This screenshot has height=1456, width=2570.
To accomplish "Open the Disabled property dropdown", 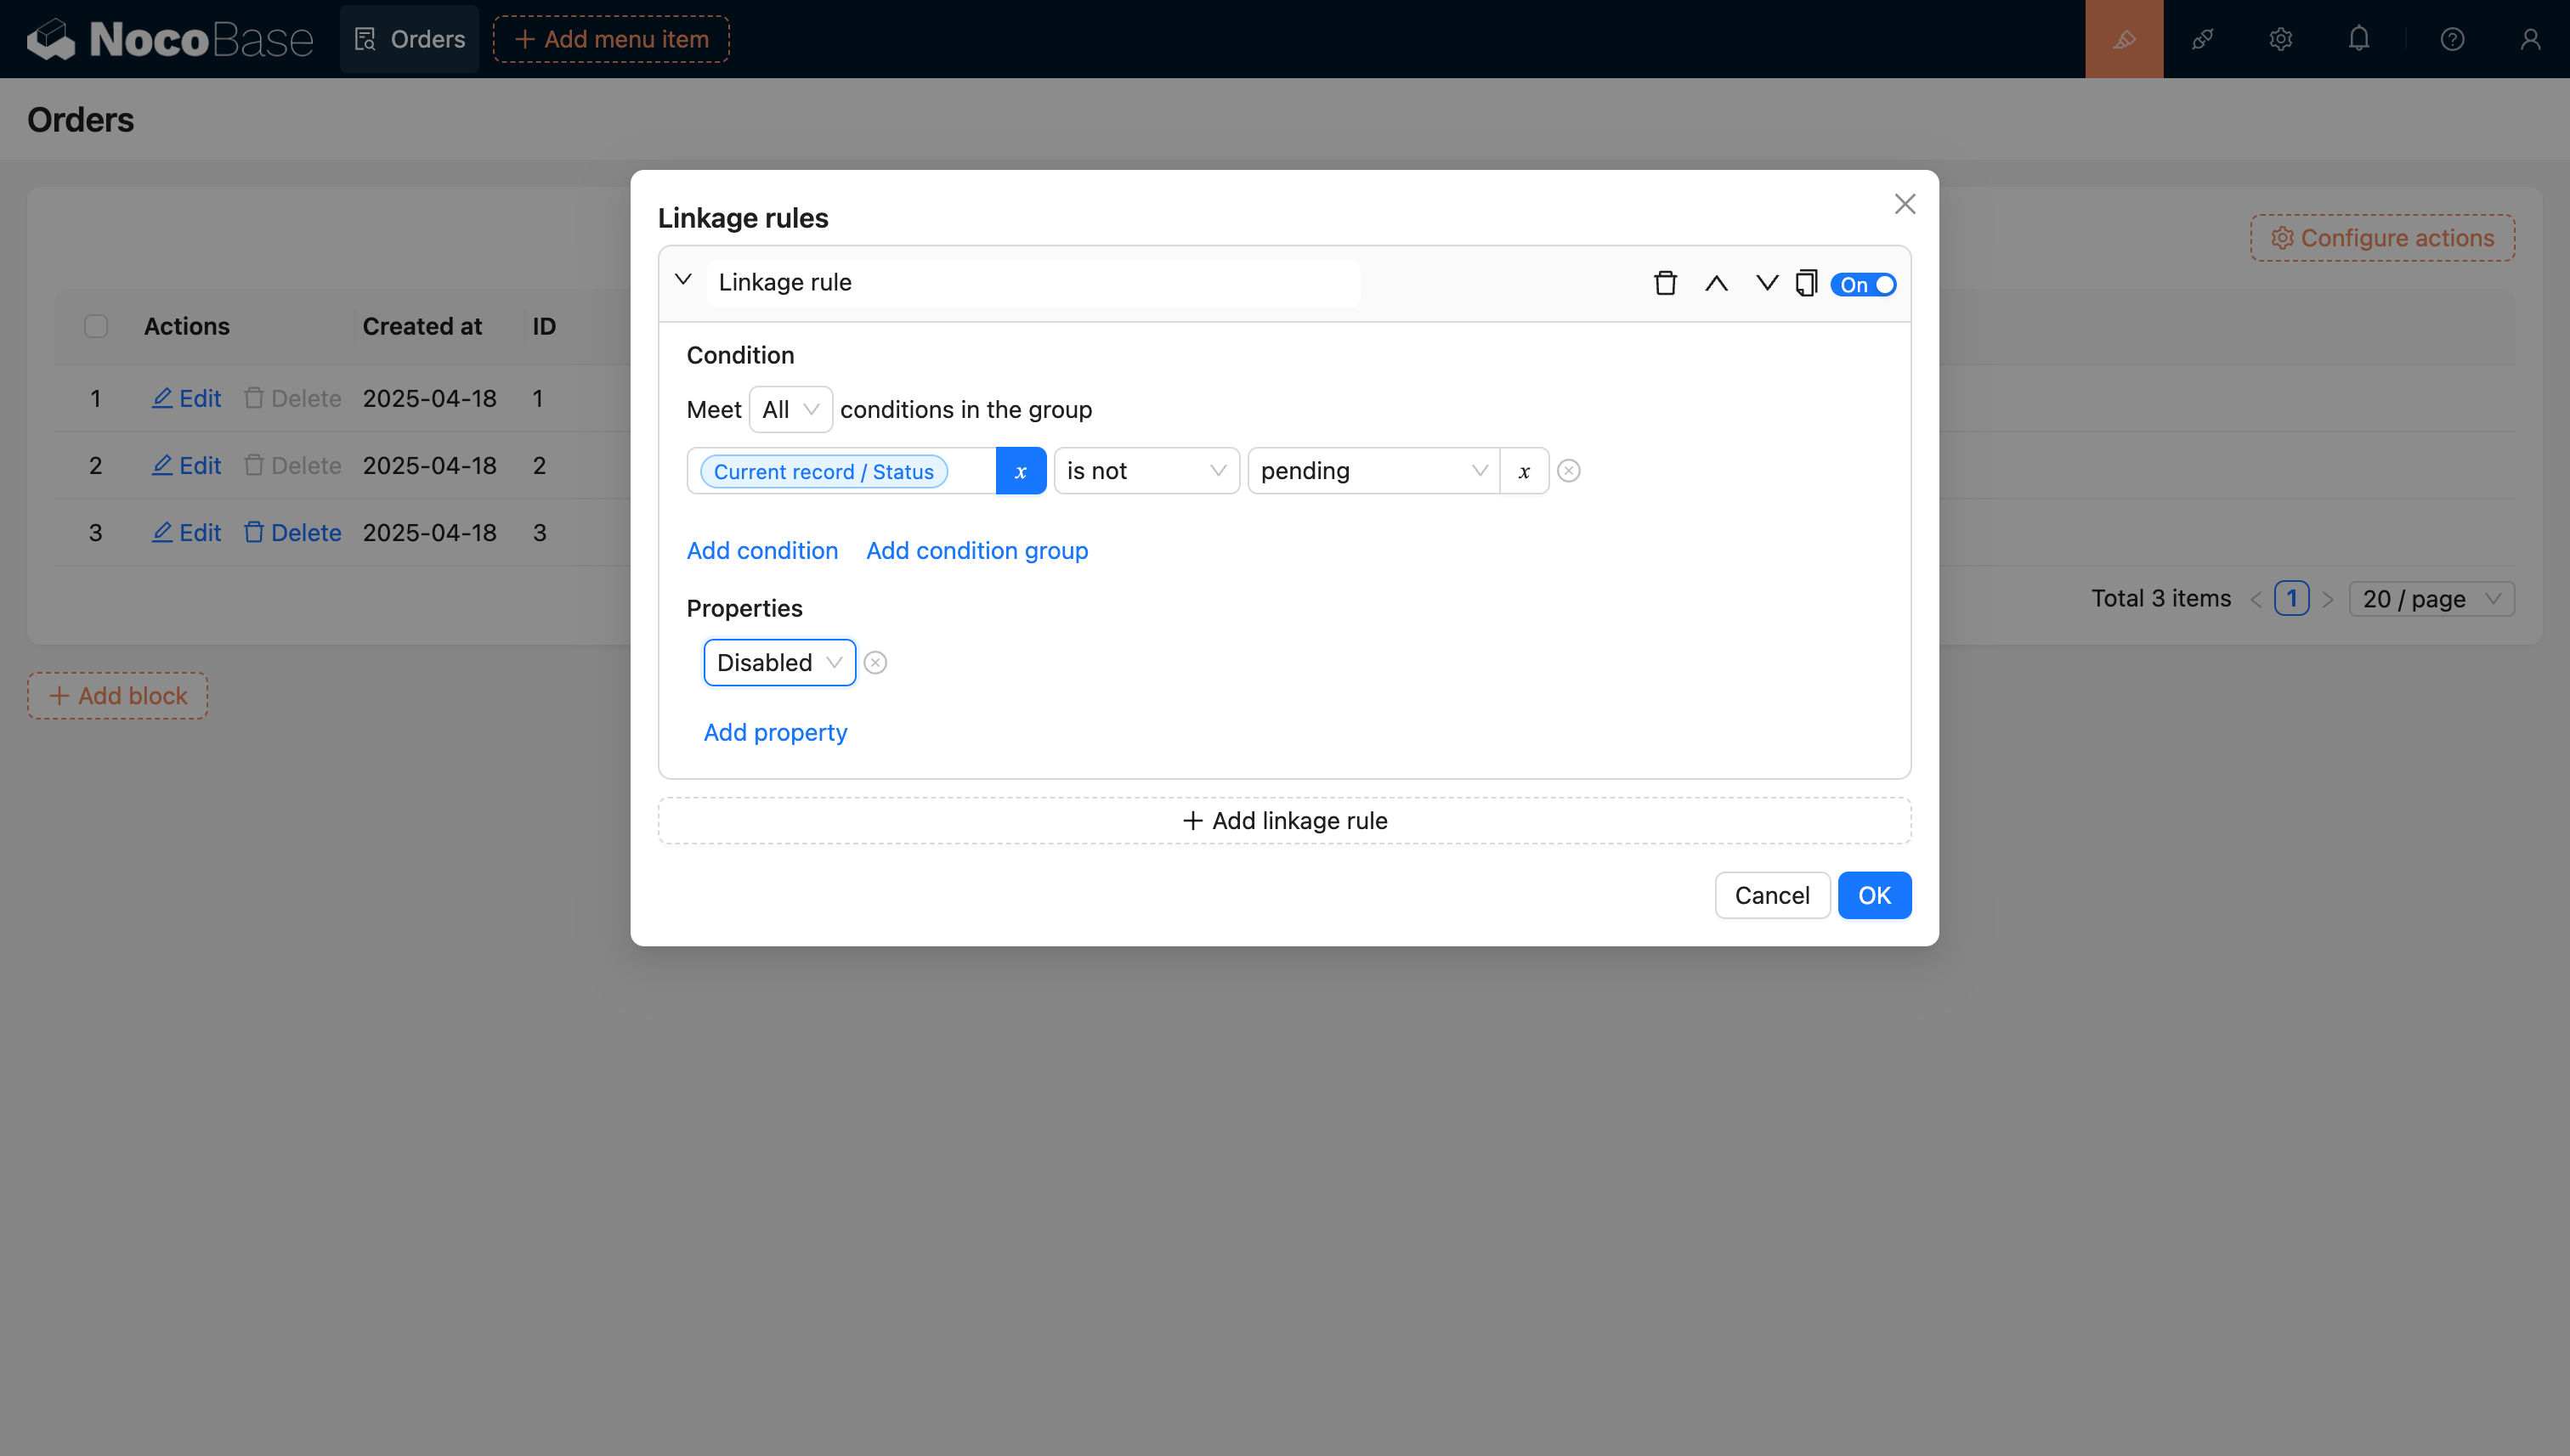I will (779, 663).
